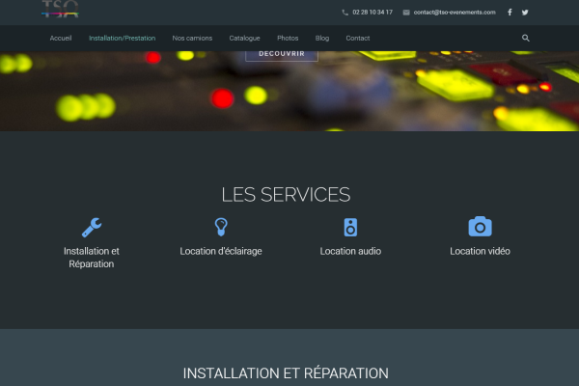Click the camera video rental icon
Image resolution: width=579 pixels, height=386 pixels.
pyautogui.click(x=480, y=227)
